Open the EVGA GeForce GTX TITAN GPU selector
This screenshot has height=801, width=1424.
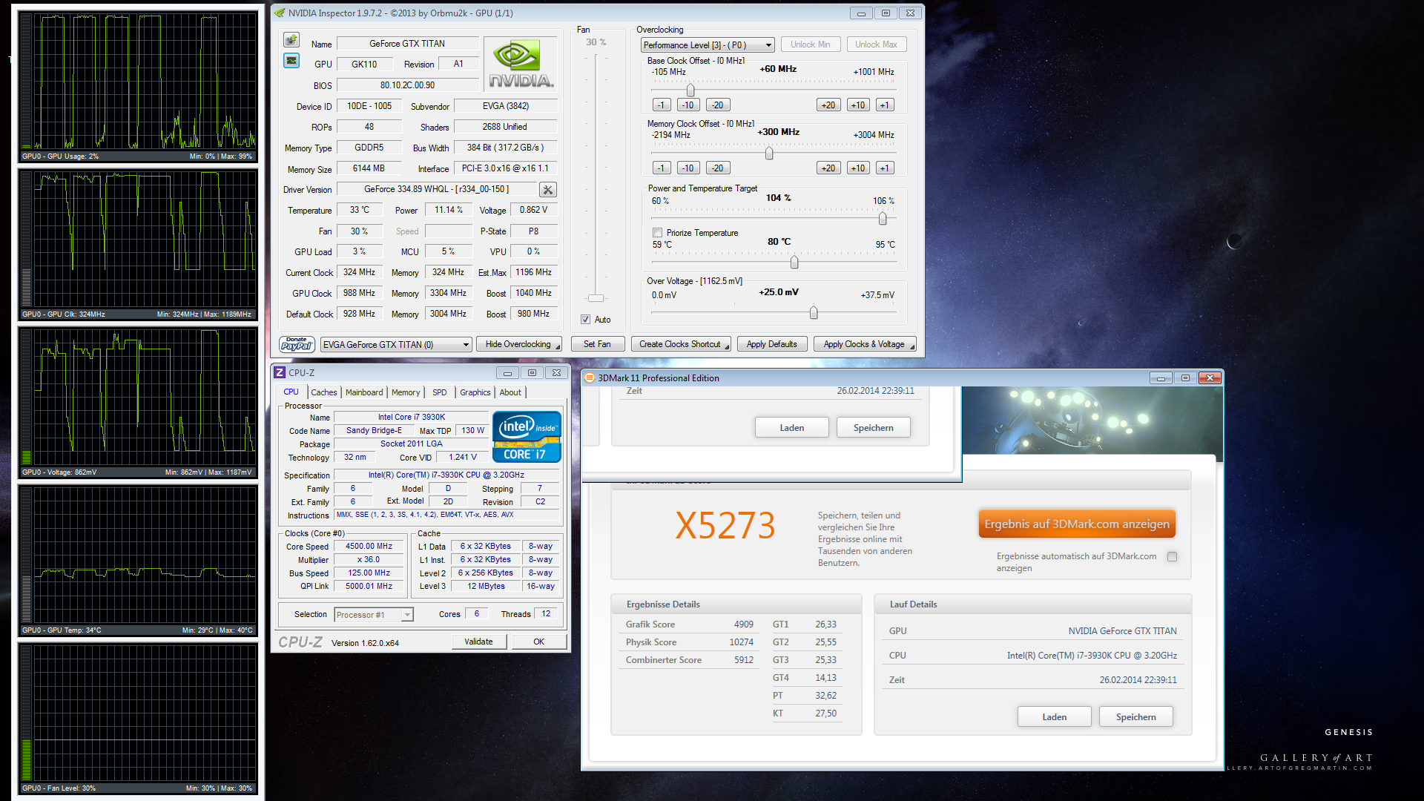point(396,345)
